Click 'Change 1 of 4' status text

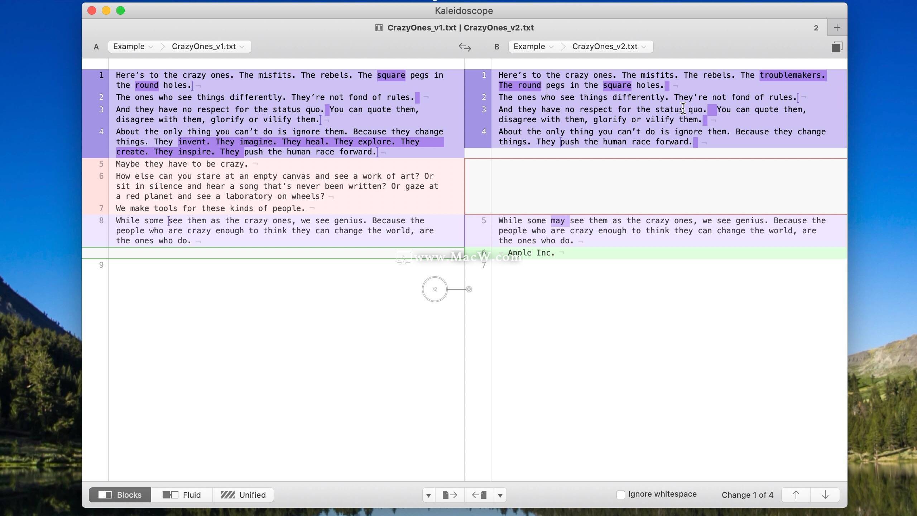[x=747, y=495]
